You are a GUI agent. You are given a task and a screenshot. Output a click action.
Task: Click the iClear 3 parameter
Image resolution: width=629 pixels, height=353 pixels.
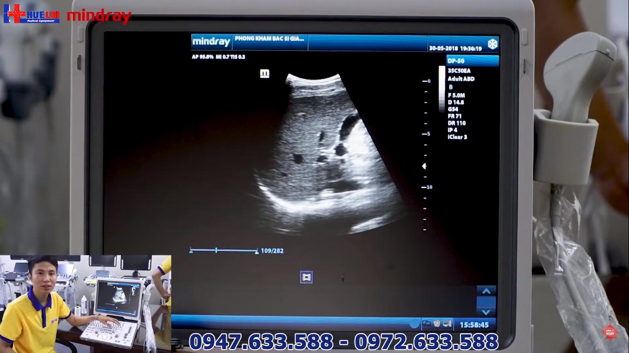(x=457, y=137)
